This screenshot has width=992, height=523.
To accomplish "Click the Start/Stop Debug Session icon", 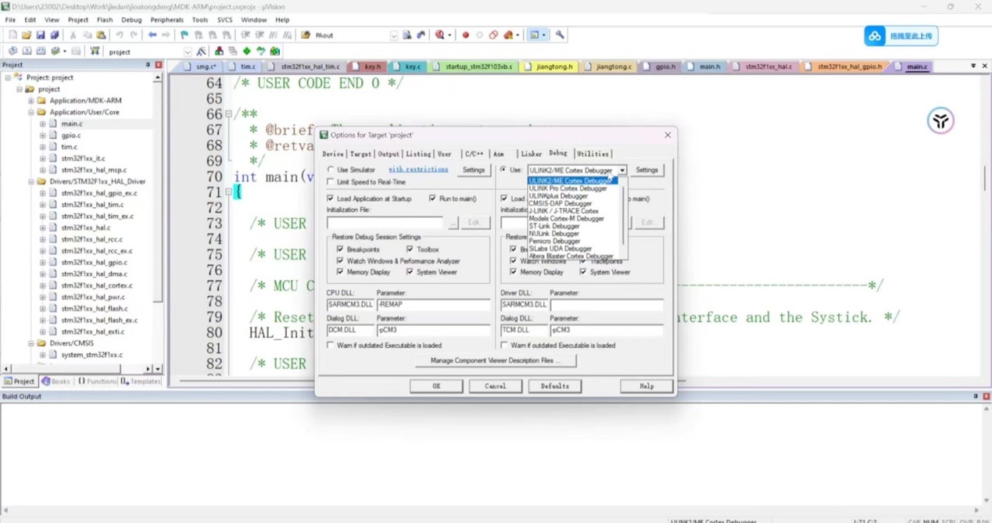I will tap(440, 35).
